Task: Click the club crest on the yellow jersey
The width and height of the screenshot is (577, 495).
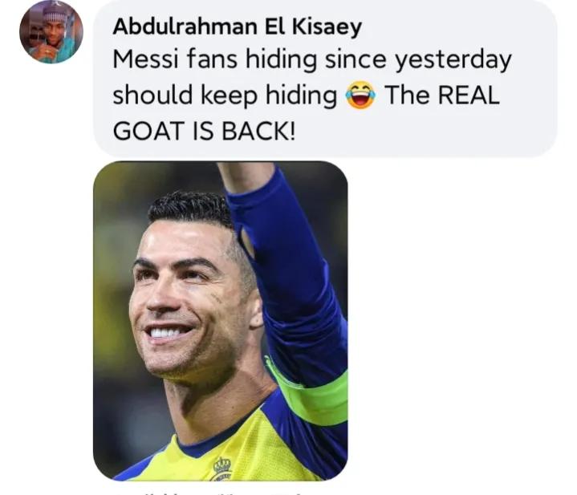Action: [222, 468]
